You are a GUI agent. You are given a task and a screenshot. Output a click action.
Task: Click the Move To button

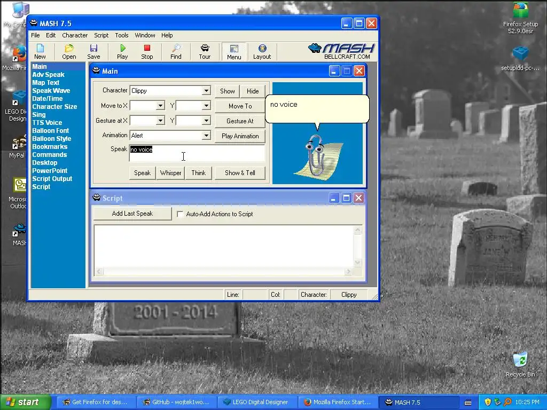coord(240,106)
